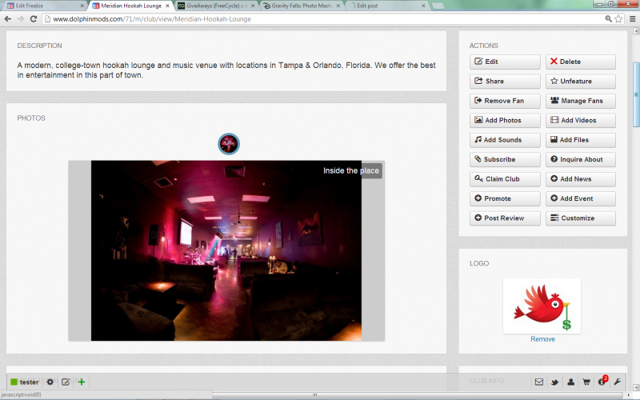
Task: Open the Share action
Action: pos(505,82)
